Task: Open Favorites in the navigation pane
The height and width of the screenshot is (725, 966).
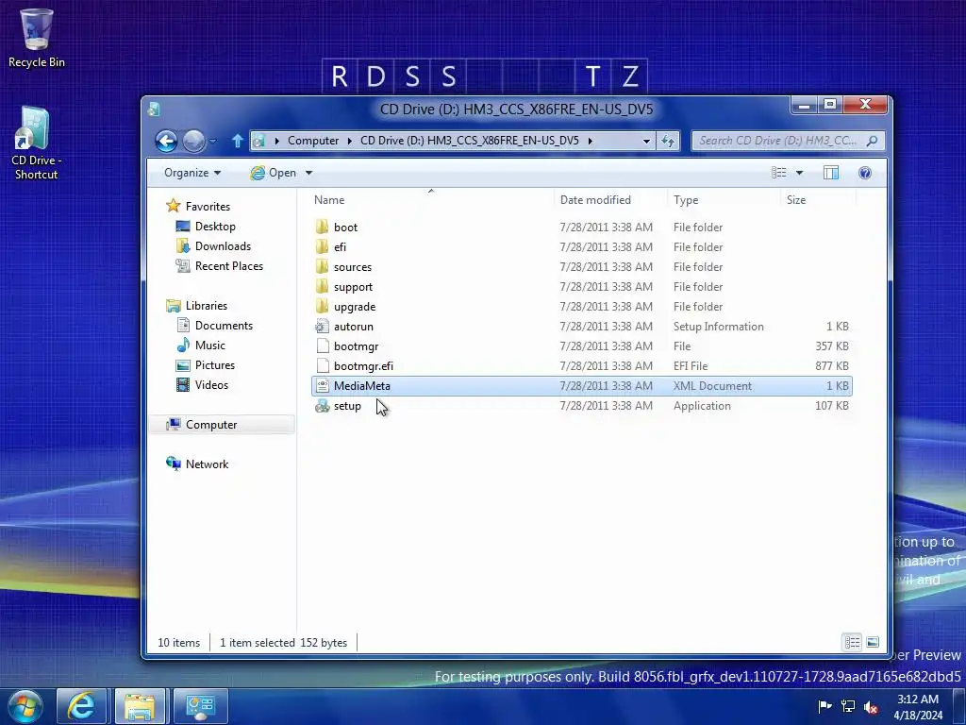Action: tap(208, 207)
